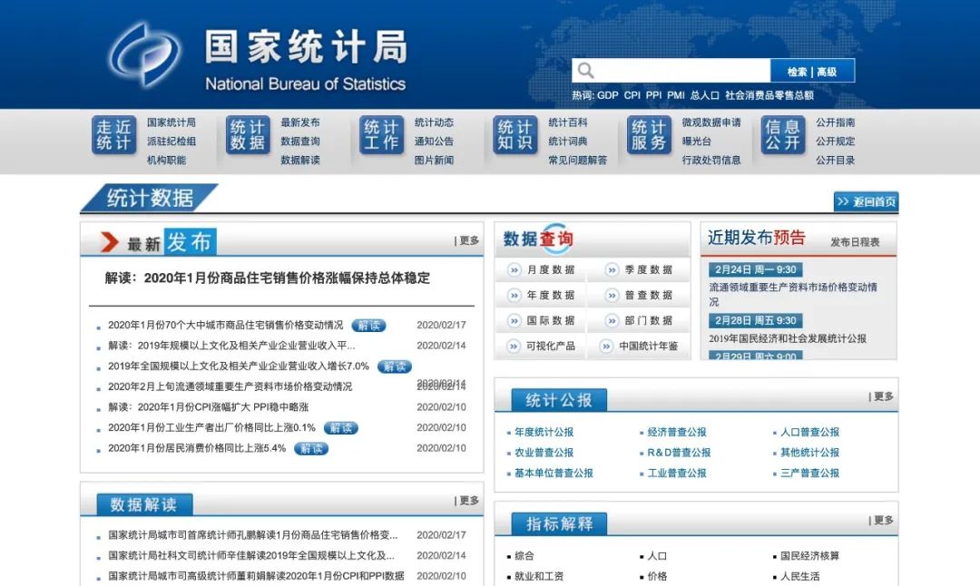Expand 更多 in 指标解释 section

[x=883, y=520]
